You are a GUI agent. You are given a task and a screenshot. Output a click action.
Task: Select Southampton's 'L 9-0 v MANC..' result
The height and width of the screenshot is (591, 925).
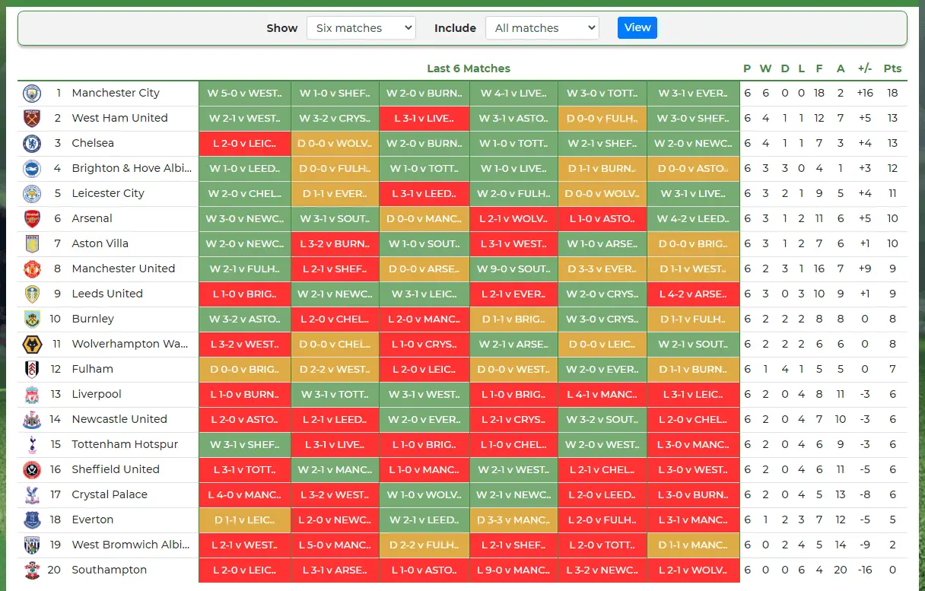(513, 570)
